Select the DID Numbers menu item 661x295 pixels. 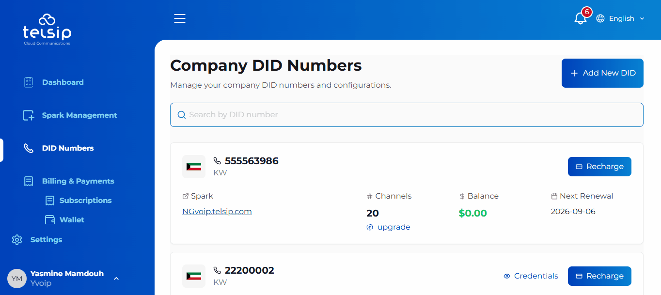(x=68, y=148)
